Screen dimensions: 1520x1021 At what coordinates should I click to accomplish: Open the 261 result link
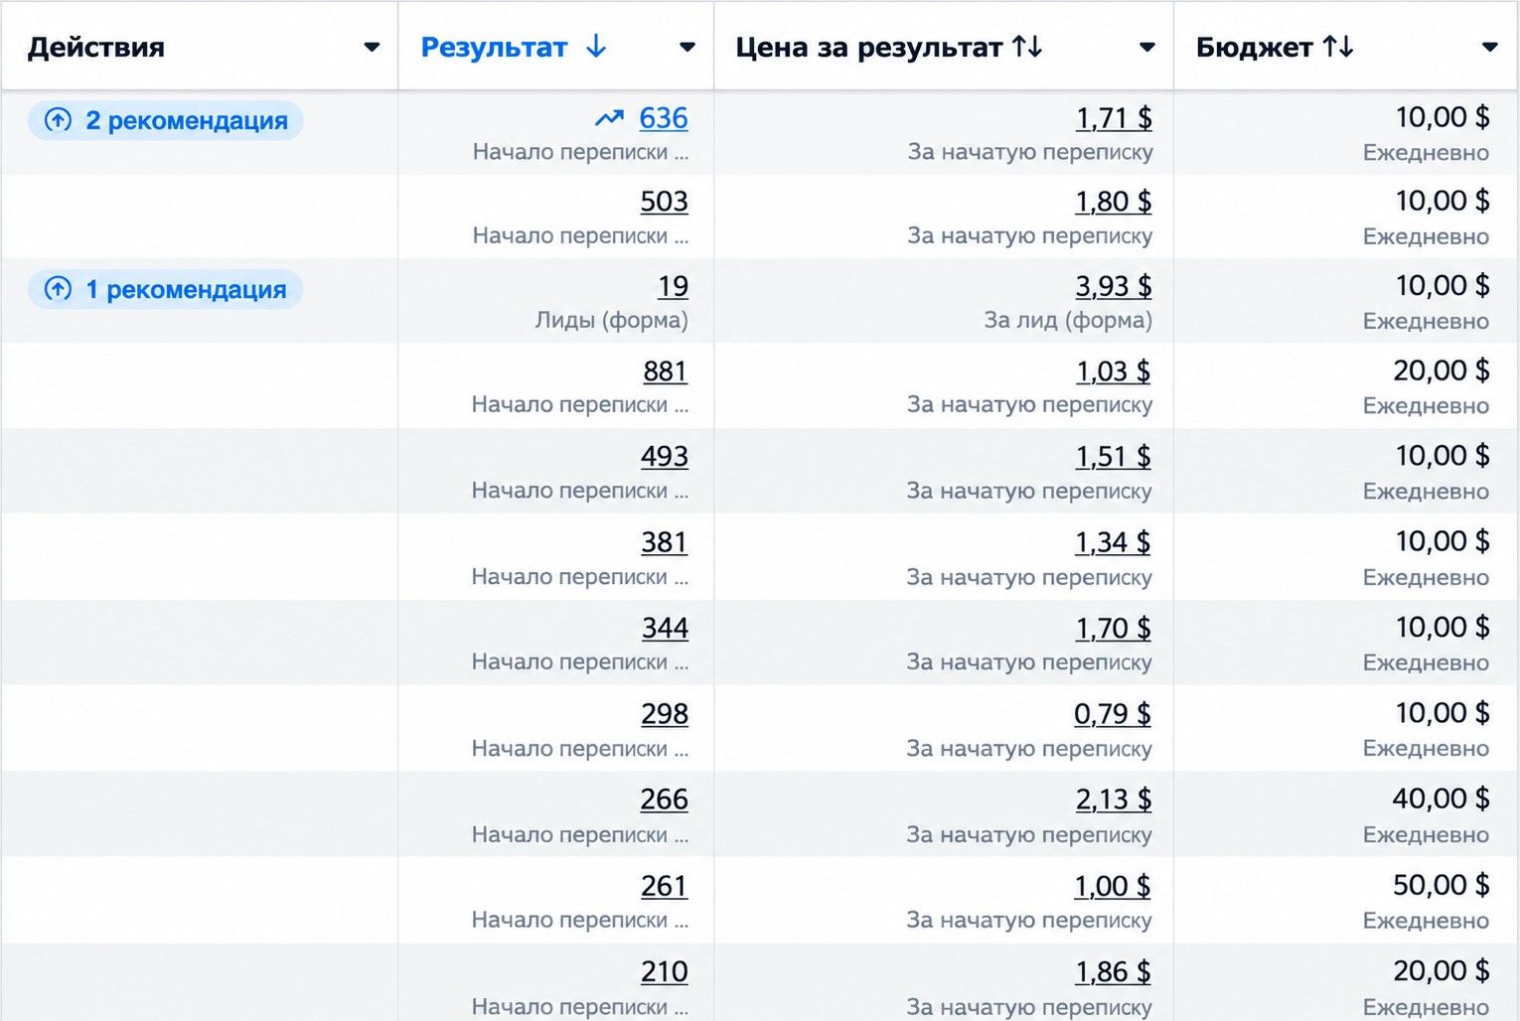point(665,886)
